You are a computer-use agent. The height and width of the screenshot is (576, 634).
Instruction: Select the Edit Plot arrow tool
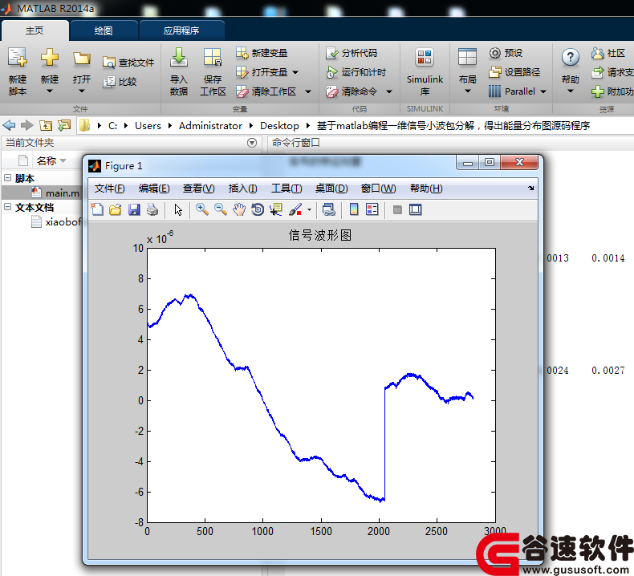[178, 209]
